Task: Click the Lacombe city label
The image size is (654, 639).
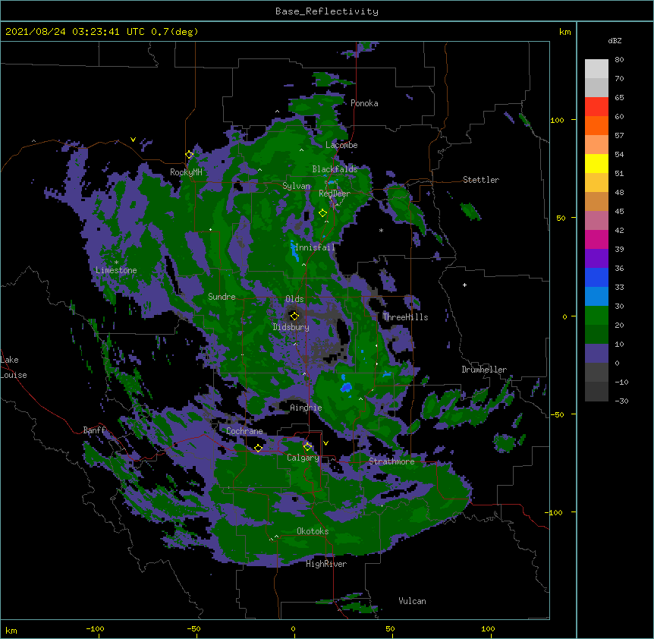Action: click(341, 145)
